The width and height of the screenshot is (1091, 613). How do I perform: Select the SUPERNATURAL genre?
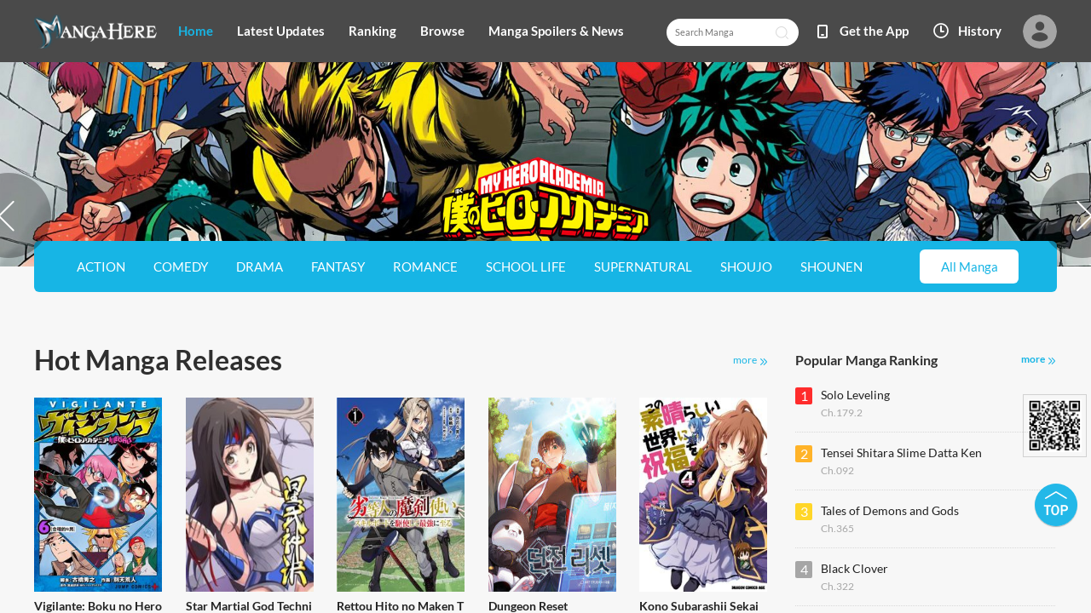(643, 266)
